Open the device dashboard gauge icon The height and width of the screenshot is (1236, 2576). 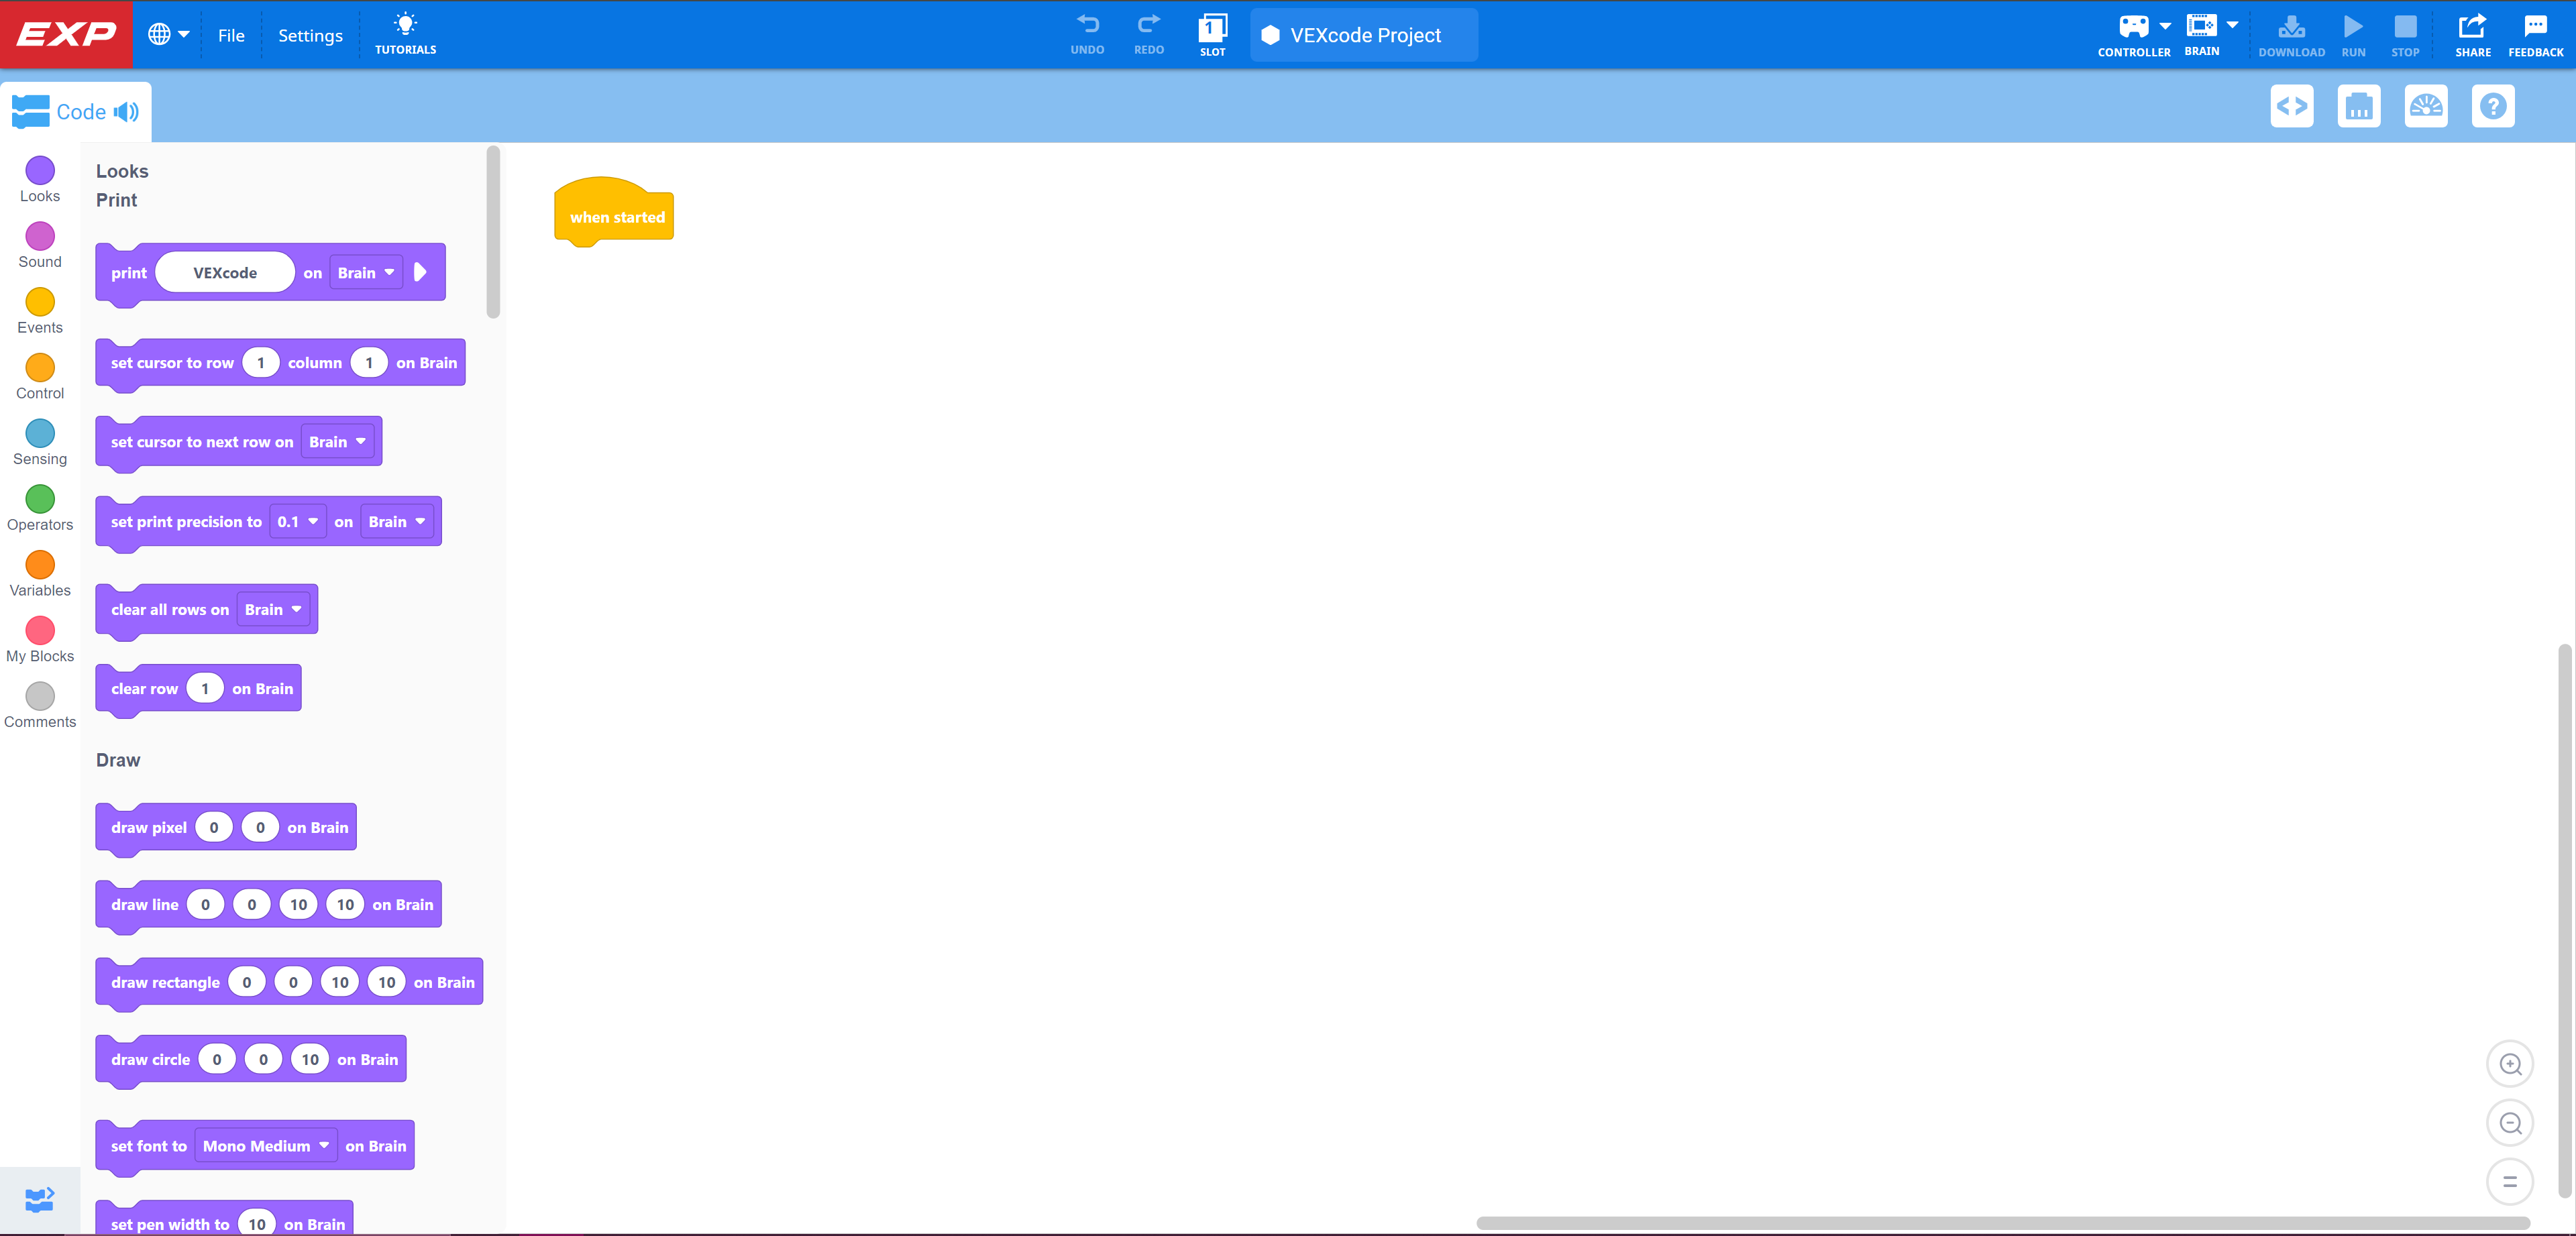pos(2426,106)
